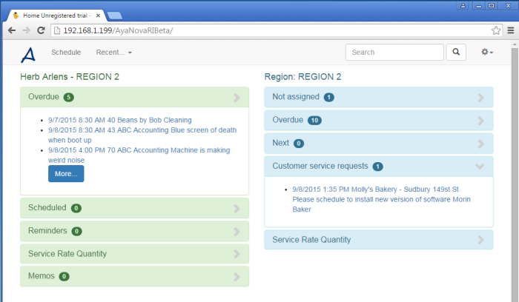Image resolution: width=519 pixels, height=302 pixels.
Task: Click the Region: REGION 2 heading
Action: tap(303, 77)
